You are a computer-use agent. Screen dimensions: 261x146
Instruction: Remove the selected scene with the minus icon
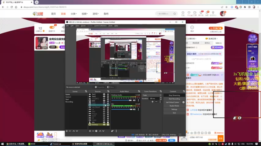coord(70,131)
